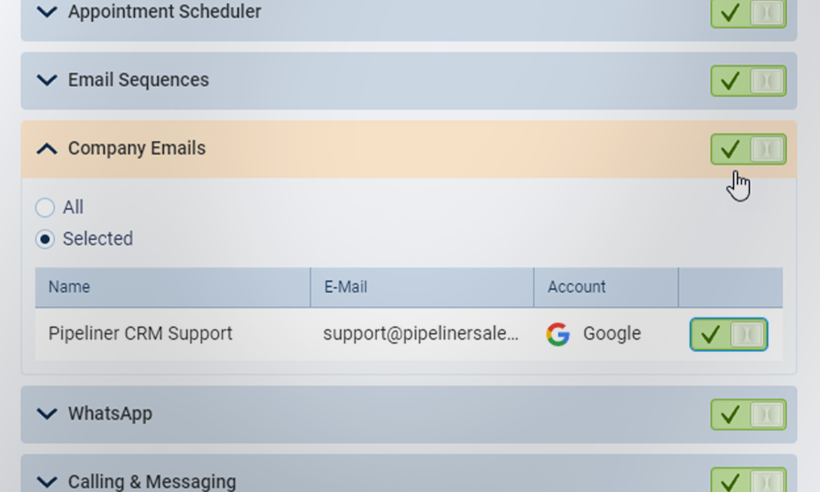Disable the Email Sequences toggle

click(748, 81)
